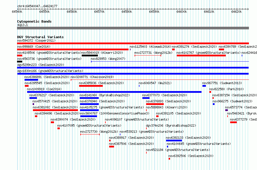This screenshot has height=170, width=257.
Task: Click nsv6060547 (Wu2021) label
Action: 155,83
